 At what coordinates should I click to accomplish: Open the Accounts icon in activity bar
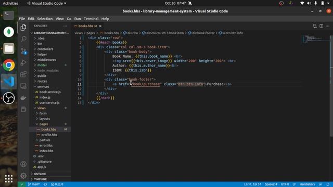coord(23,164)
